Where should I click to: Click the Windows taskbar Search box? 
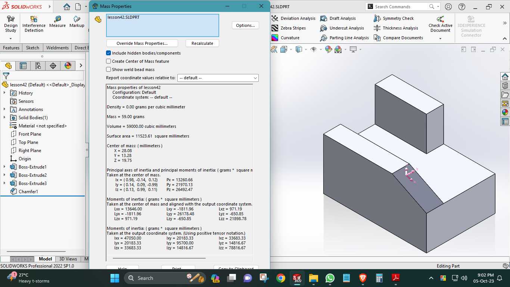pos(165,278)
